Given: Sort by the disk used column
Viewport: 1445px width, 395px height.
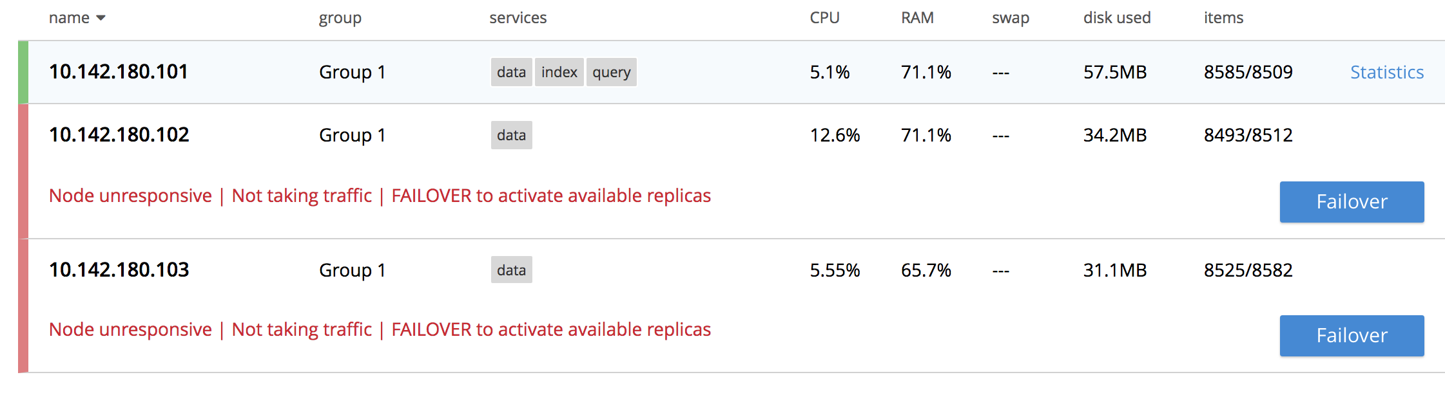Looking at the screenshot, I should (x=1116, y=18).
